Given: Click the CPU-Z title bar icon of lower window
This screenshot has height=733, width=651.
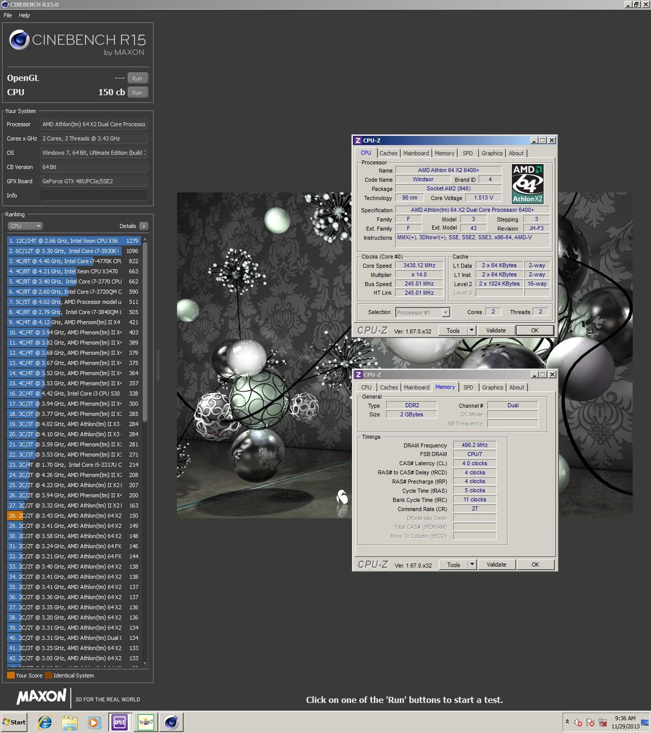Looking at the screenshot, I should coord(359,375).
